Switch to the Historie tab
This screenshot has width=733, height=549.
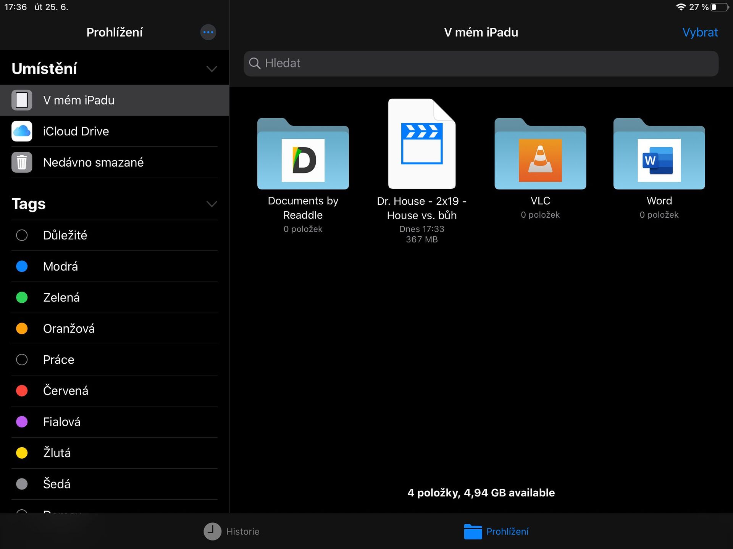231,531
